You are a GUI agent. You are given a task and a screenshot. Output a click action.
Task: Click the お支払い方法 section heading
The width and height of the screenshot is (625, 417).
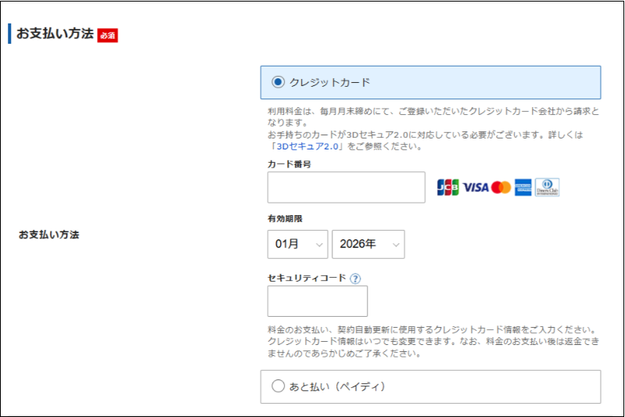[55, 34]
